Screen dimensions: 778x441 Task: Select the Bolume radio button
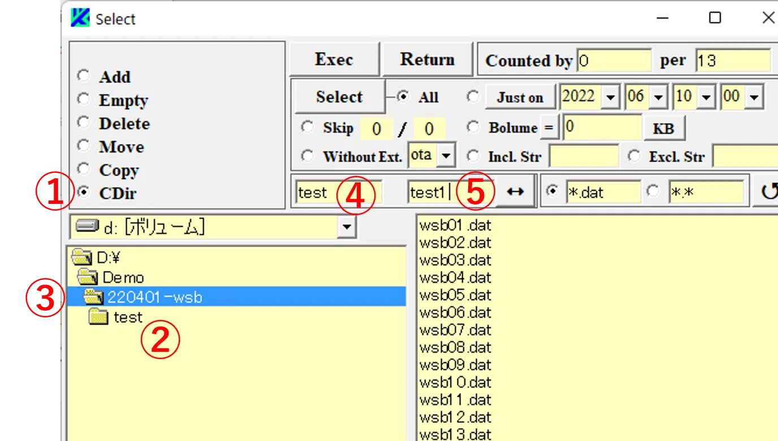(473, 127)
